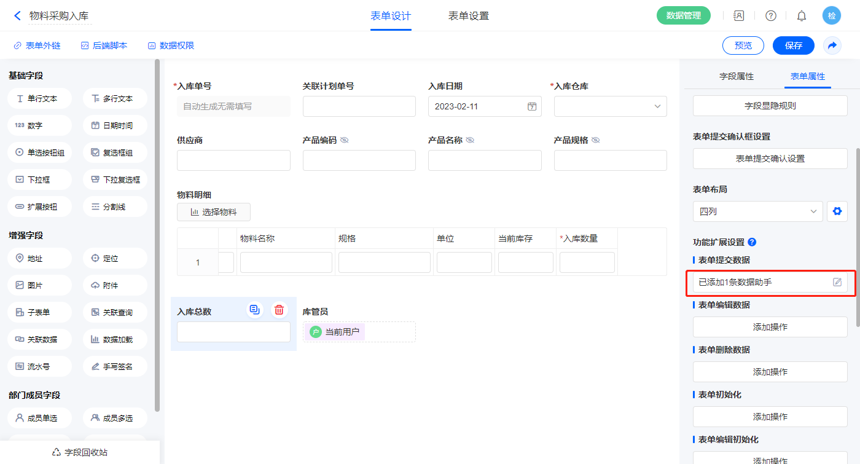Switch to the 表单设置 tab
The width and height of the screenshot is (860, 464).
point(469,16)
